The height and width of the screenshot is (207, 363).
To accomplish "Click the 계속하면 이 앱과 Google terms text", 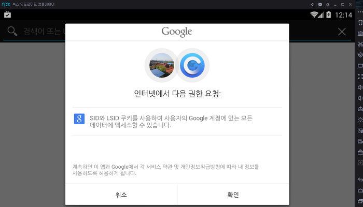I will pyautogui.click(x=166, y=170).
